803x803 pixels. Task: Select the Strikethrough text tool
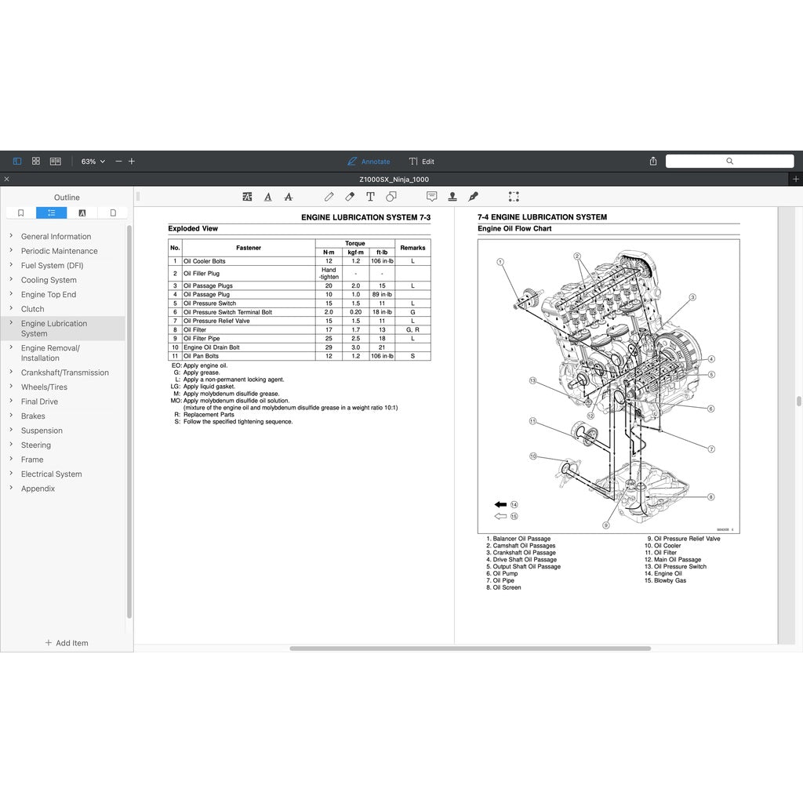pyautogui.click(x=289, y=197)
